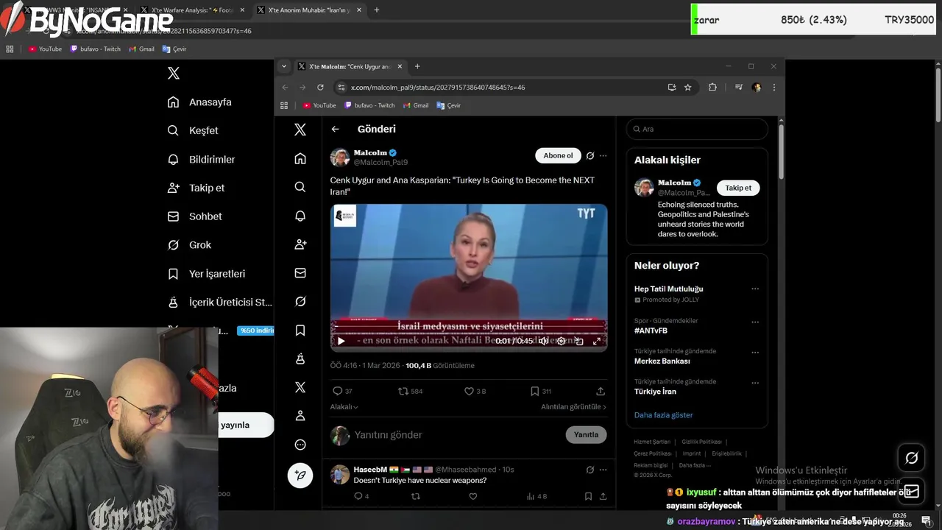Open options for Hep Tatil Mutluluğu trend

coord(755,289)
